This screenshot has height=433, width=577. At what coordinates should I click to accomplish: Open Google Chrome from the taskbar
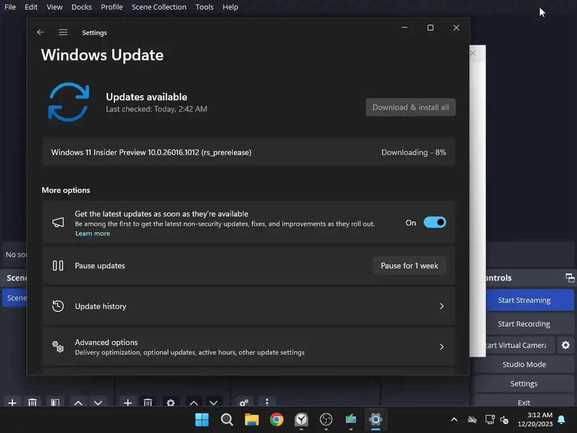point(277,419)
